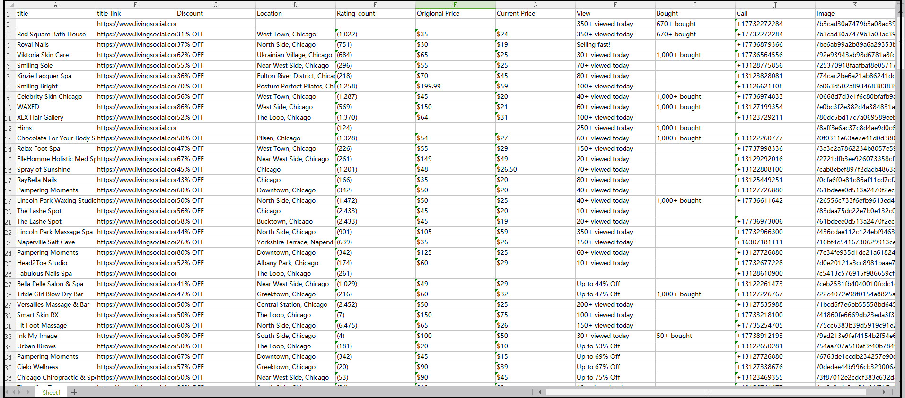Select the 'Smart Skin RX' cell
Screen dimensions: 905x398
[x=55, y=315]
